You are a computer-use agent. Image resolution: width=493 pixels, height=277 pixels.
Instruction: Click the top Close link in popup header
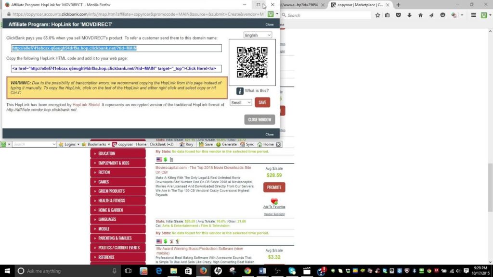270,25
